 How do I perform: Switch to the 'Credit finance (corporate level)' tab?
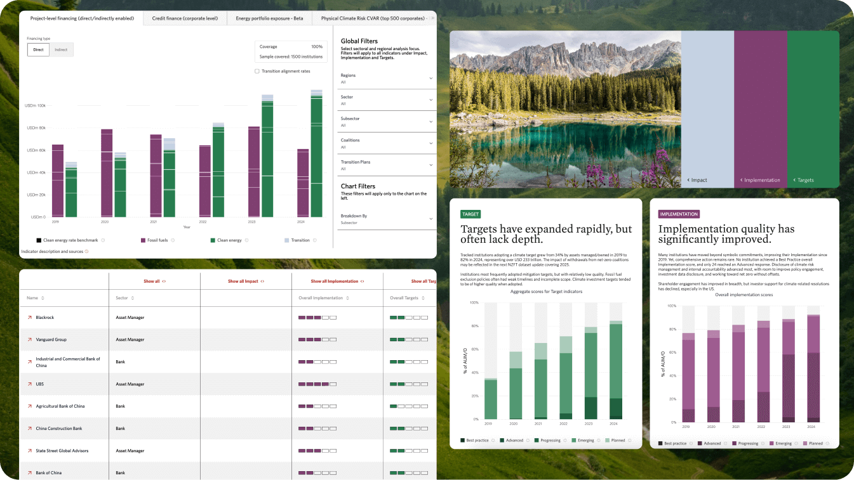[x=185, y=18]
